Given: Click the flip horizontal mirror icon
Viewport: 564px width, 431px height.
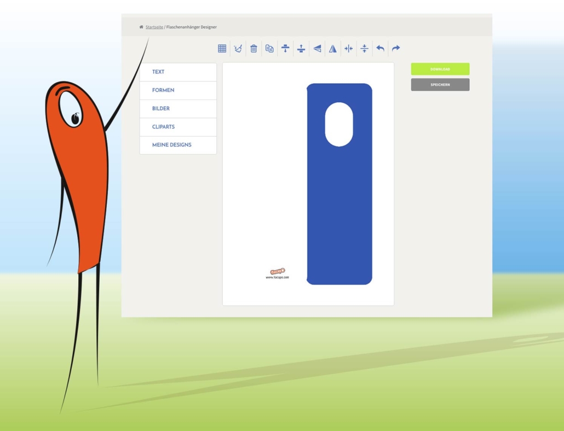Looking at the screenshot, I should click(333, 49).
